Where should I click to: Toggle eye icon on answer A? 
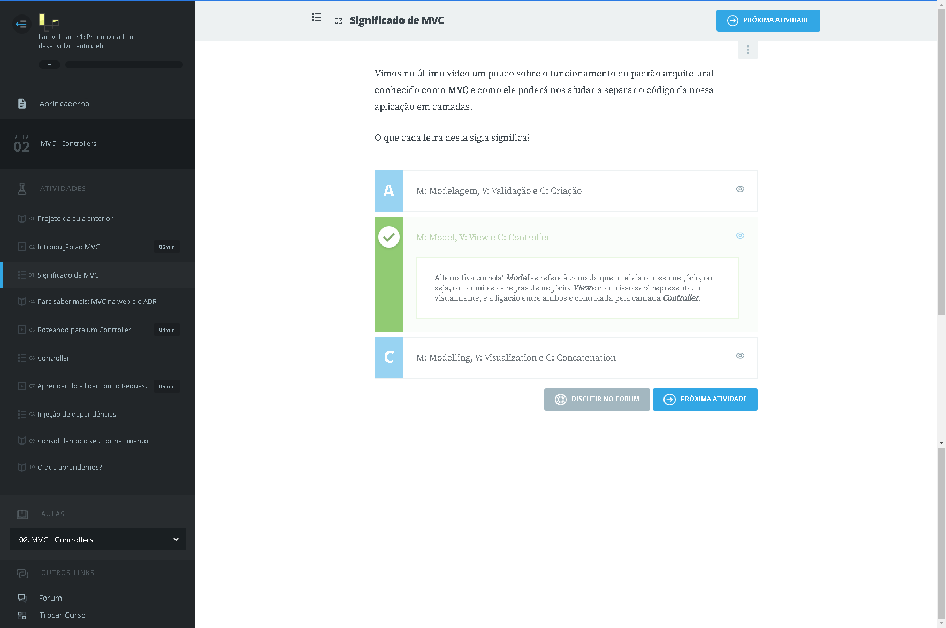point(740,189)
